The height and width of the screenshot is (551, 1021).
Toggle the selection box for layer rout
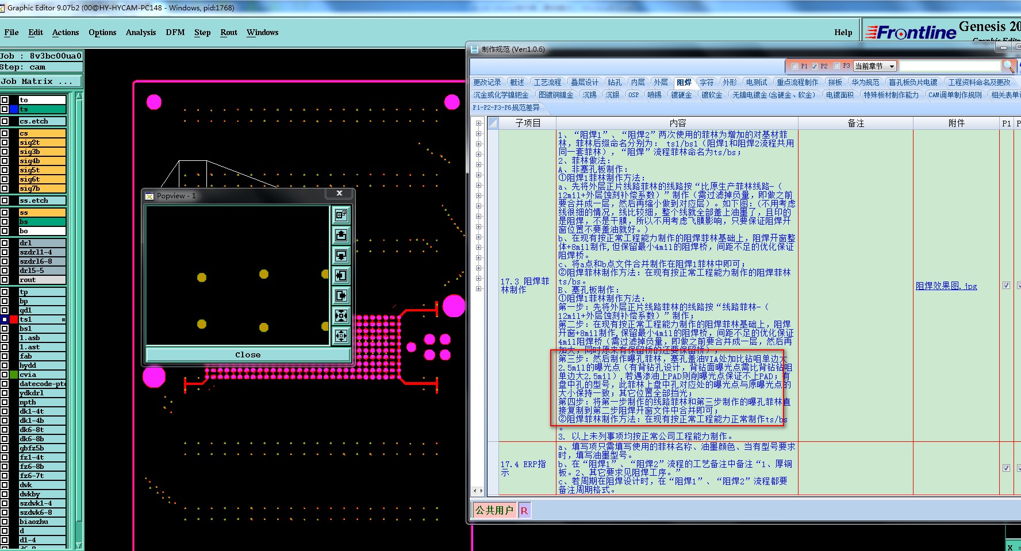pyautogui.click(x=5, y=280)
